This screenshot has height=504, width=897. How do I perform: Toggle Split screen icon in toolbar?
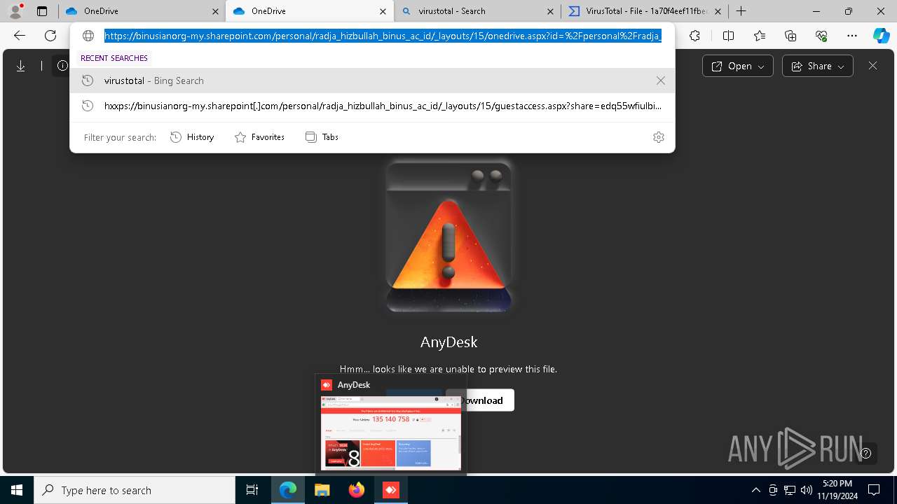728,36
